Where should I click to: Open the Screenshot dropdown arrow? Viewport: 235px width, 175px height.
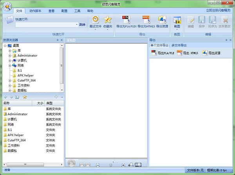coord(177,29)
